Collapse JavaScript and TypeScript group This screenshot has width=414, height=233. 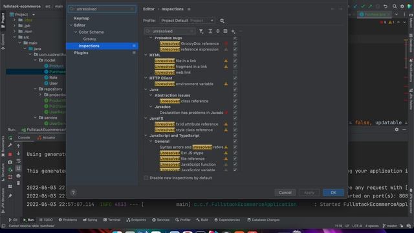pos(146,135)
